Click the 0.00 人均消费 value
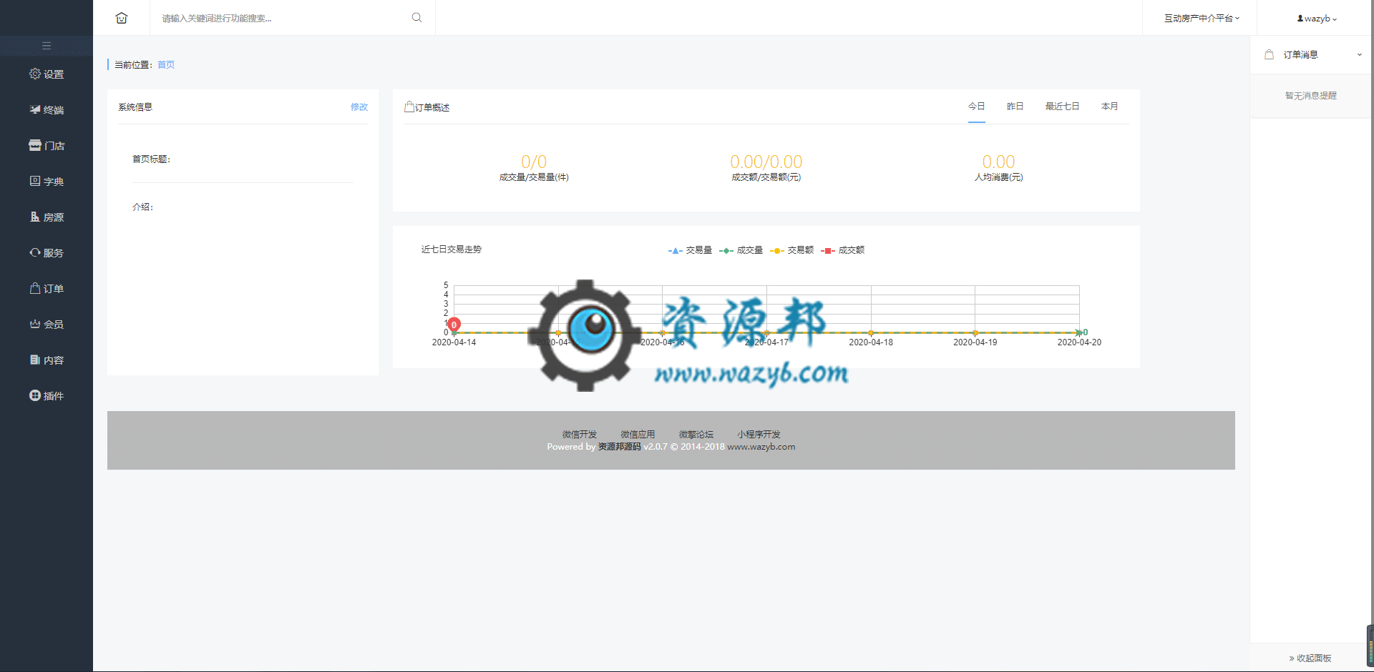 [x=998, y=162]
